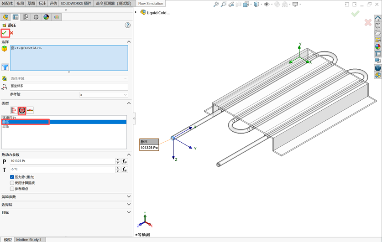This screenshot has width=382, height=242.
Task: Collapse the 热动力参数 section
Action: tap(129, 154)
